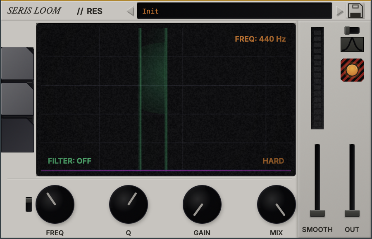Click the floppy disk save preset icon
Viewport: 372px width, 239px height.
tap(355, 11)
